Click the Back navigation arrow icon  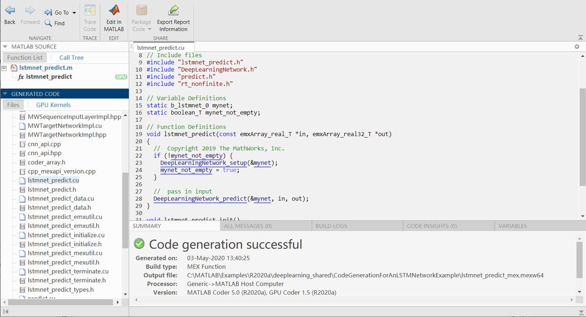coord(10,11)
